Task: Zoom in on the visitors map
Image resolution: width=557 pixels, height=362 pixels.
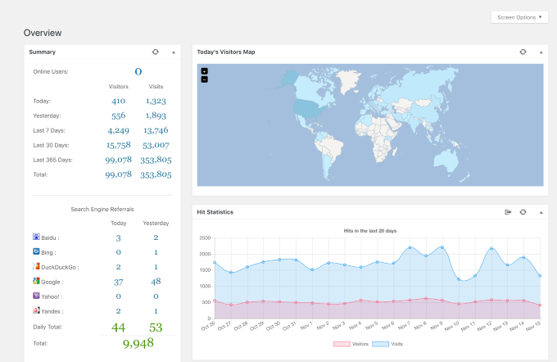Action: click(205, 71)
